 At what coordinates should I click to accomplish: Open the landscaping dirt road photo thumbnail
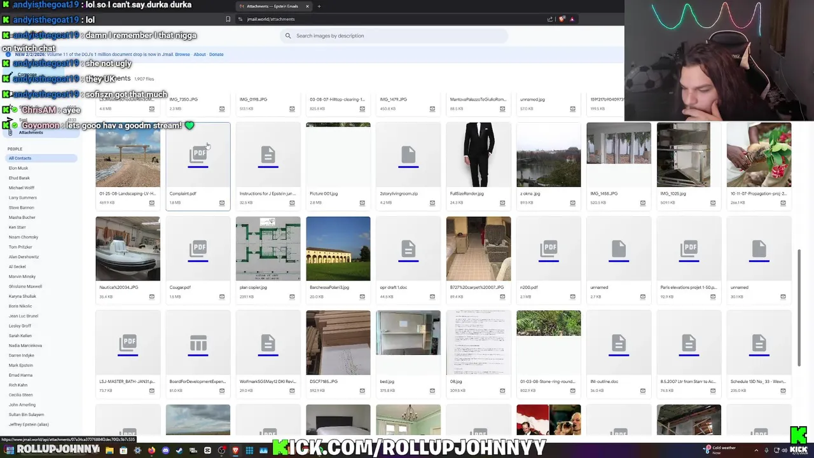[x=128, y=155]
